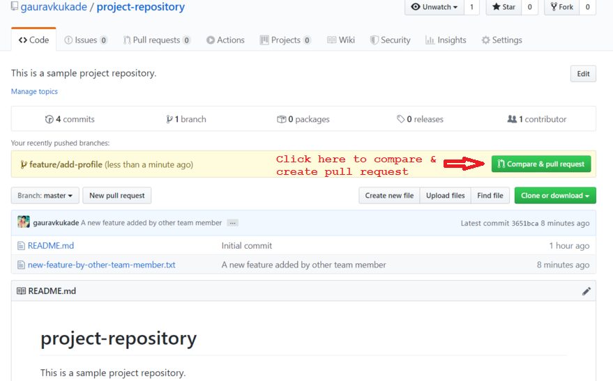Click the Create new file button
This screenshot has width=613, height=381.
click(389, 196)
